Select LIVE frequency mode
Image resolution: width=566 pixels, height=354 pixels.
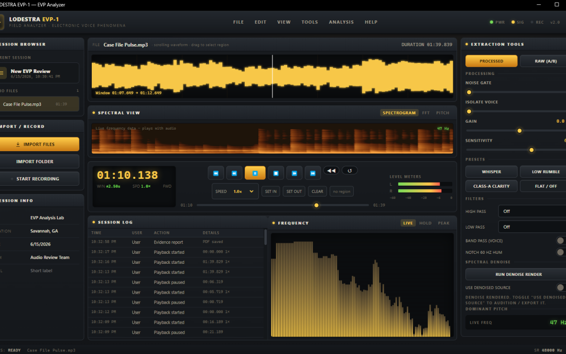408,223
